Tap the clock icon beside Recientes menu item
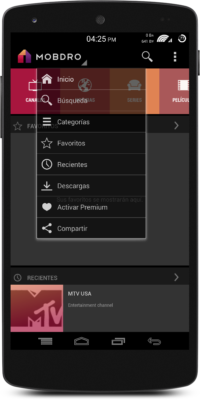This screenshot has width=200, height=406. (47, 164)
